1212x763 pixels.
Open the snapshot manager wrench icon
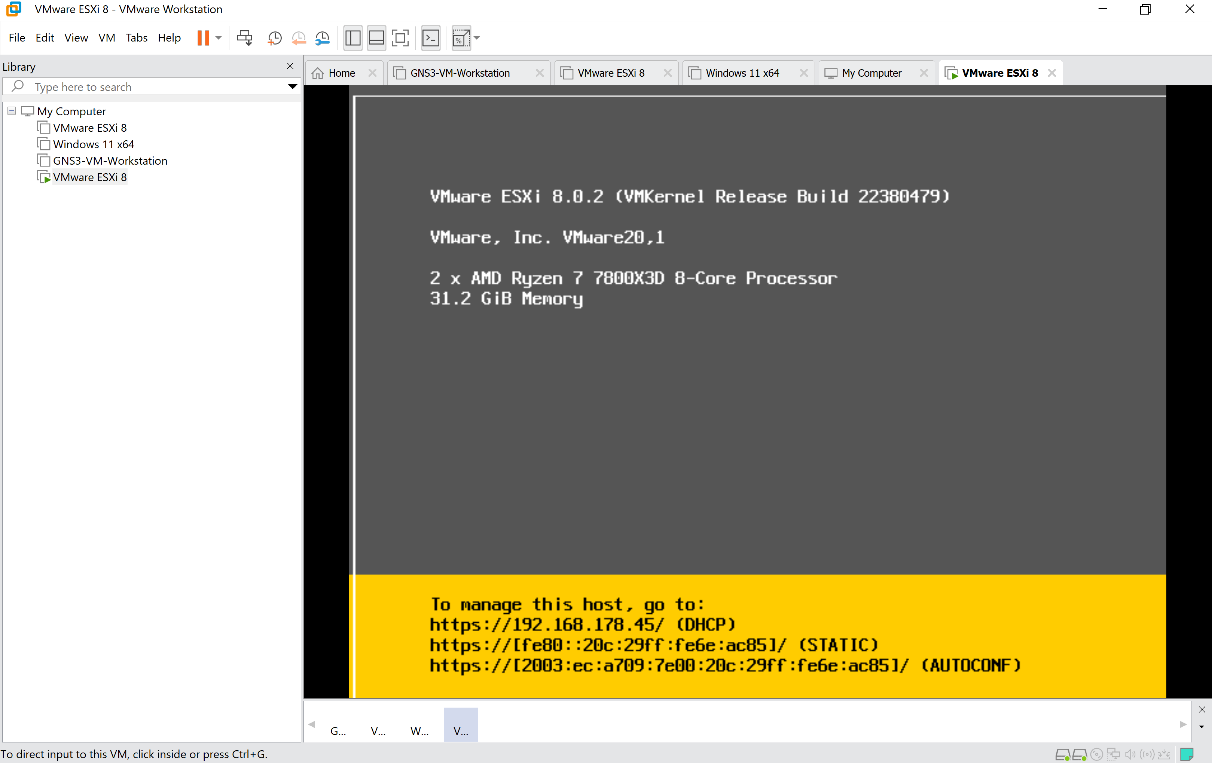(323, 38)
